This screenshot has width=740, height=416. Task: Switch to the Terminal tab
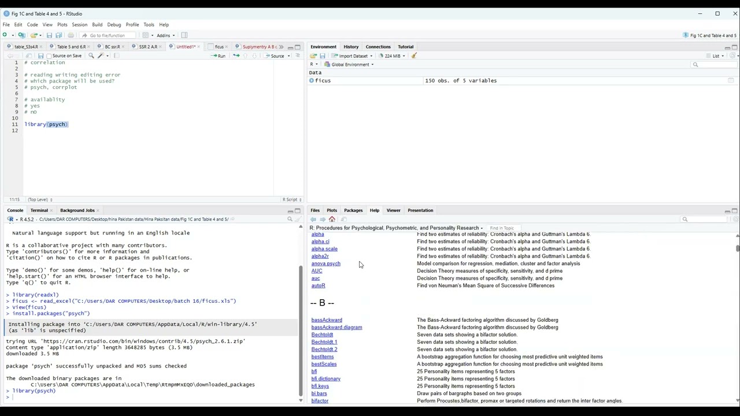39,210
